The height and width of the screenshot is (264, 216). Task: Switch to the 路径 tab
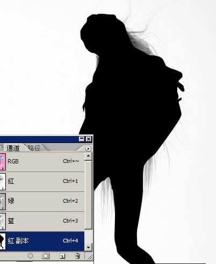(34, 148)
